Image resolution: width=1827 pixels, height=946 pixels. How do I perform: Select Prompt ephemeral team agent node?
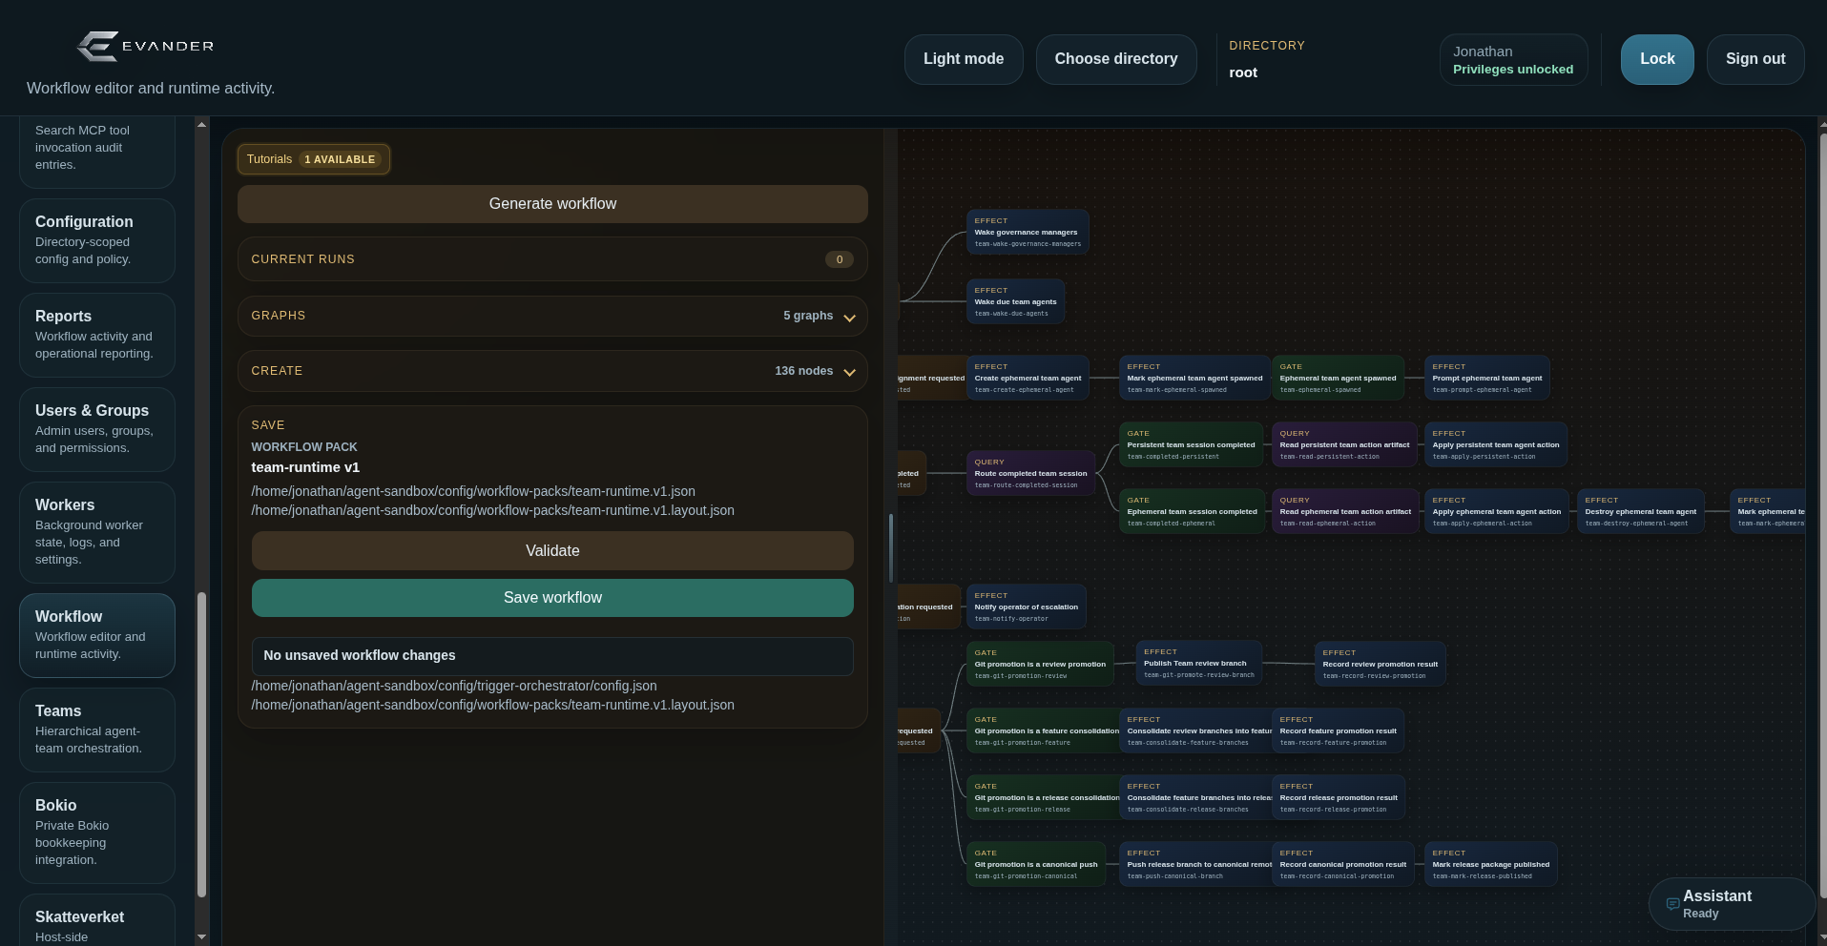[x=1486, y=379]
